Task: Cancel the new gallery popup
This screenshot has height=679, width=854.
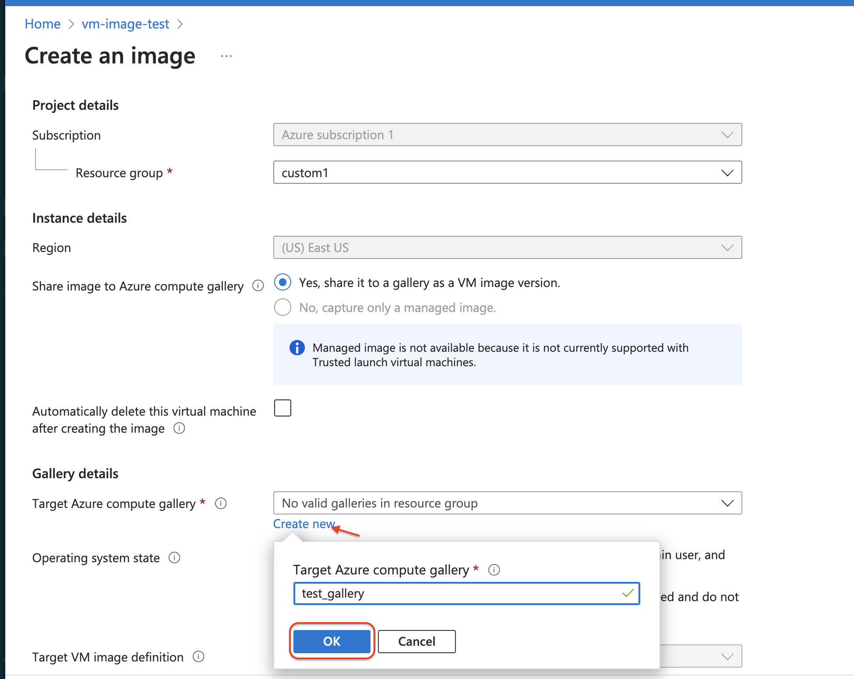Action: [417, 641]
